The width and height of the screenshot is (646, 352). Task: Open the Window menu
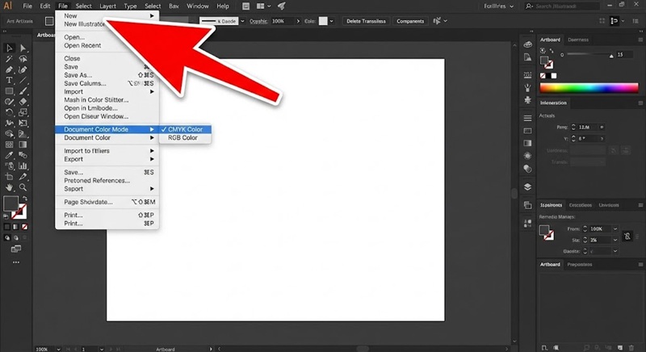[197, 6]
